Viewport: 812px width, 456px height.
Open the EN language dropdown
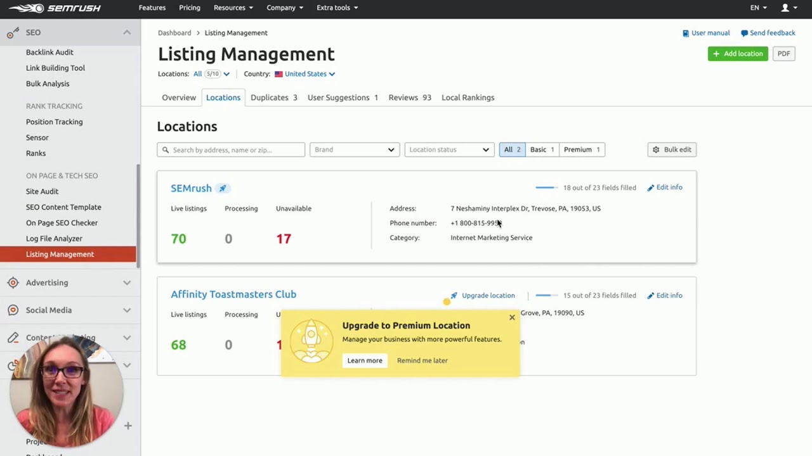pos(759,8)
